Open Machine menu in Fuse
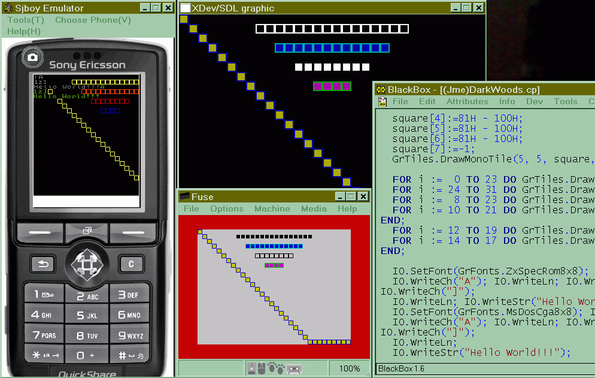Screen dimensions: 595x378 click(x=272, y=208)
